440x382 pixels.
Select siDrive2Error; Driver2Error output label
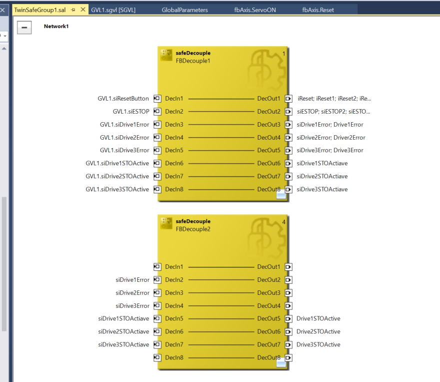[x=331, y=138]
